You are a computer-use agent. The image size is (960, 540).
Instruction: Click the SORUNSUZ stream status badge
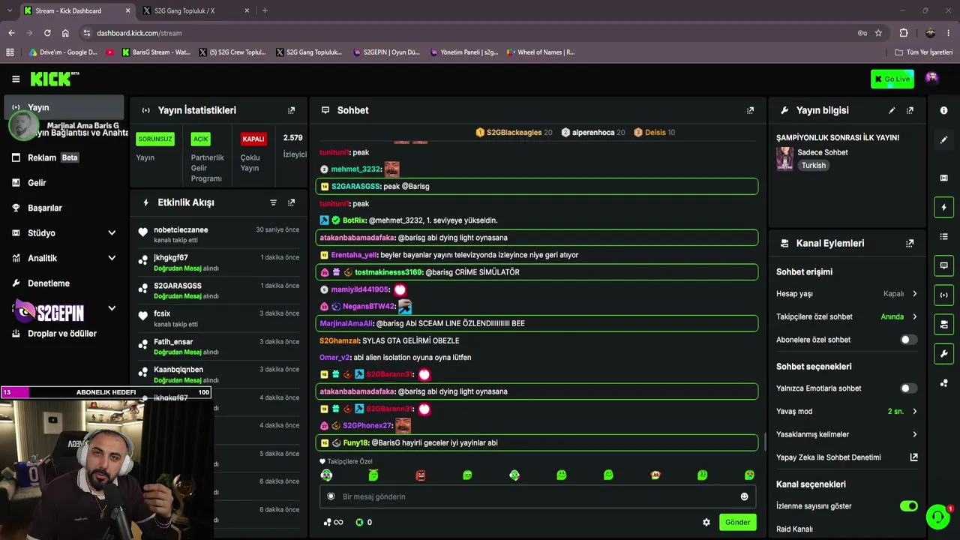coord(154,139)
